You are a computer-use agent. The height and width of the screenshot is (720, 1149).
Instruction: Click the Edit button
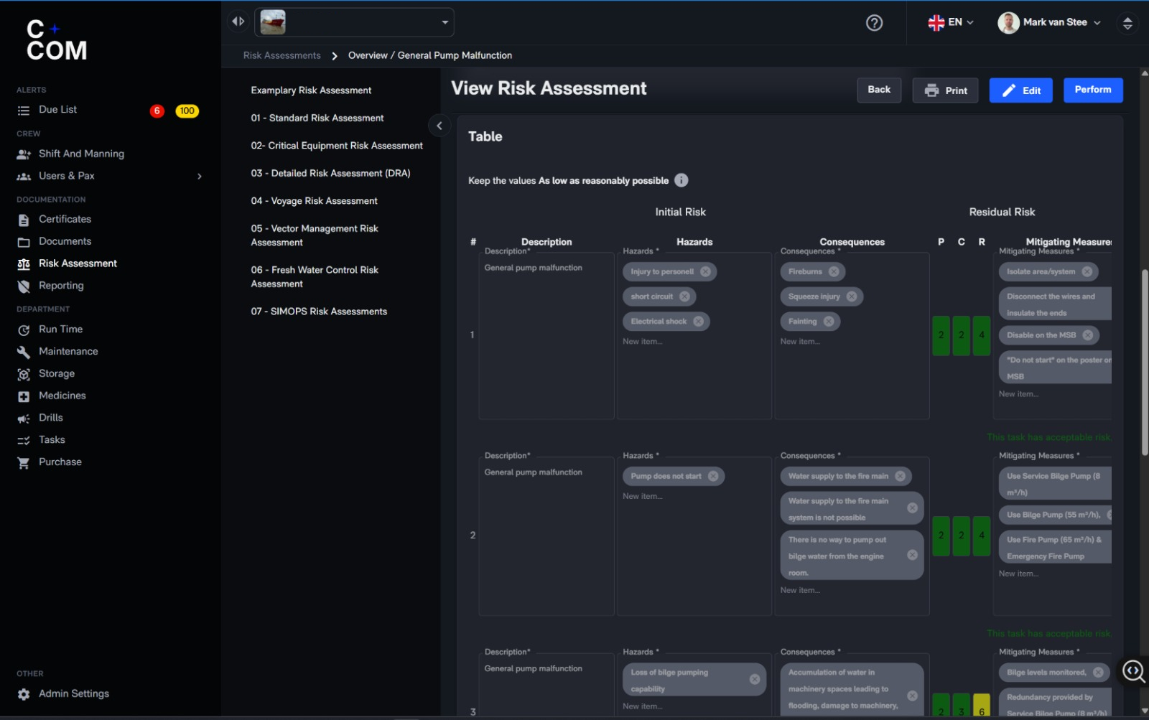(1020, 90)
